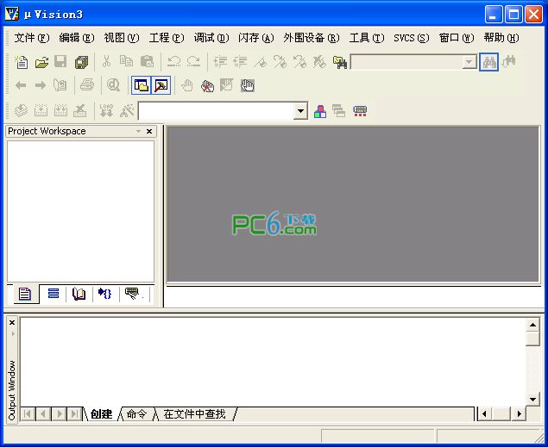This screenshot has width=548, height=447.
Task: Open the 外围设备(R) menu
Action: 311,38
